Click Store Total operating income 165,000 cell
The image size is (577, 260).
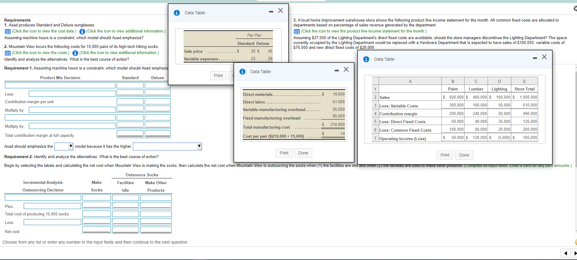[524, 137]
